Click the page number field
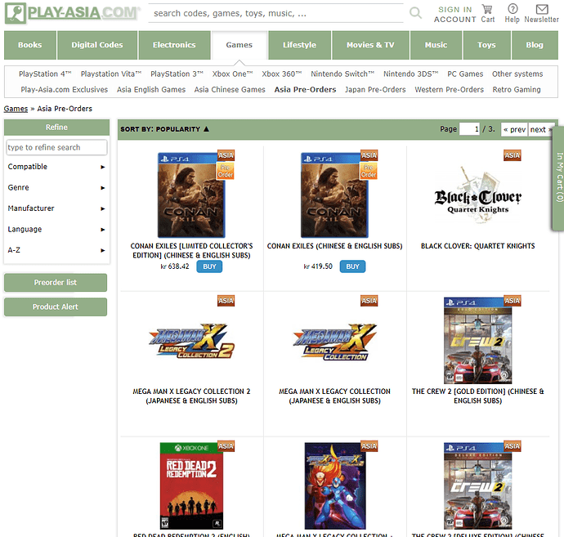The image size is (564, 537). [469, 129]
